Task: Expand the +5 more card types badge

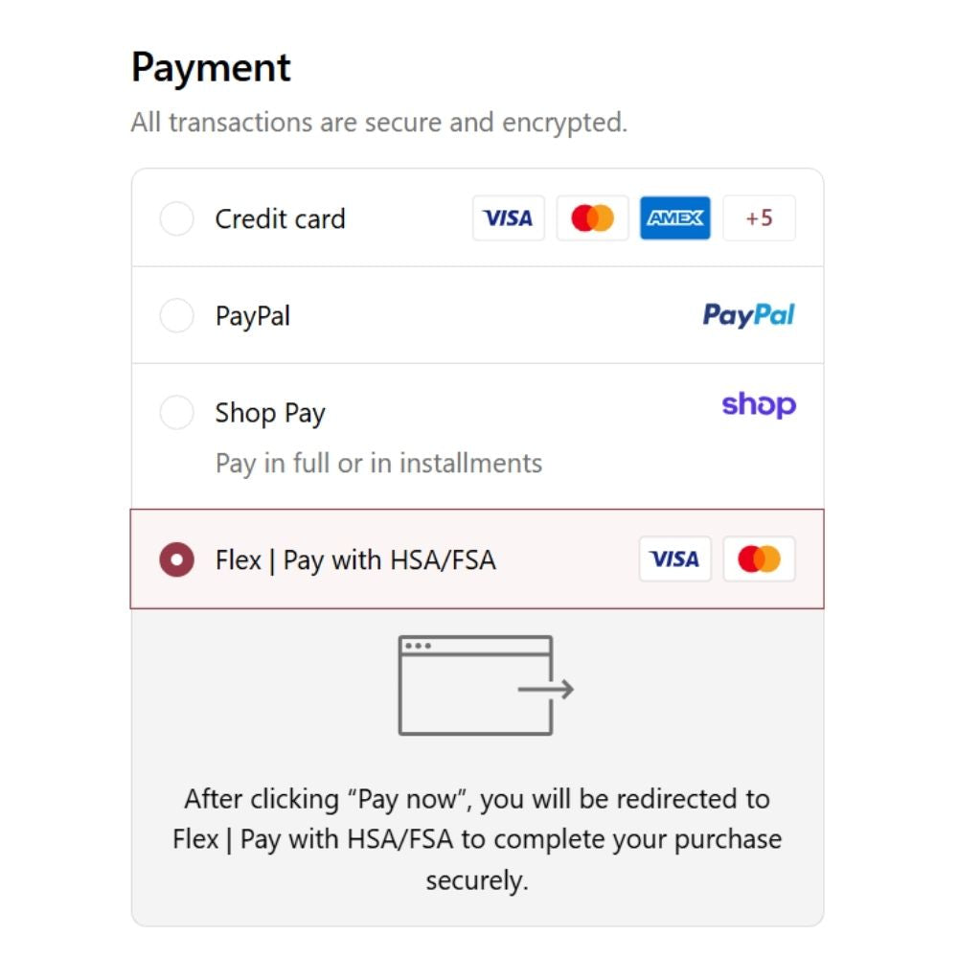Action: tap(759, 218)
